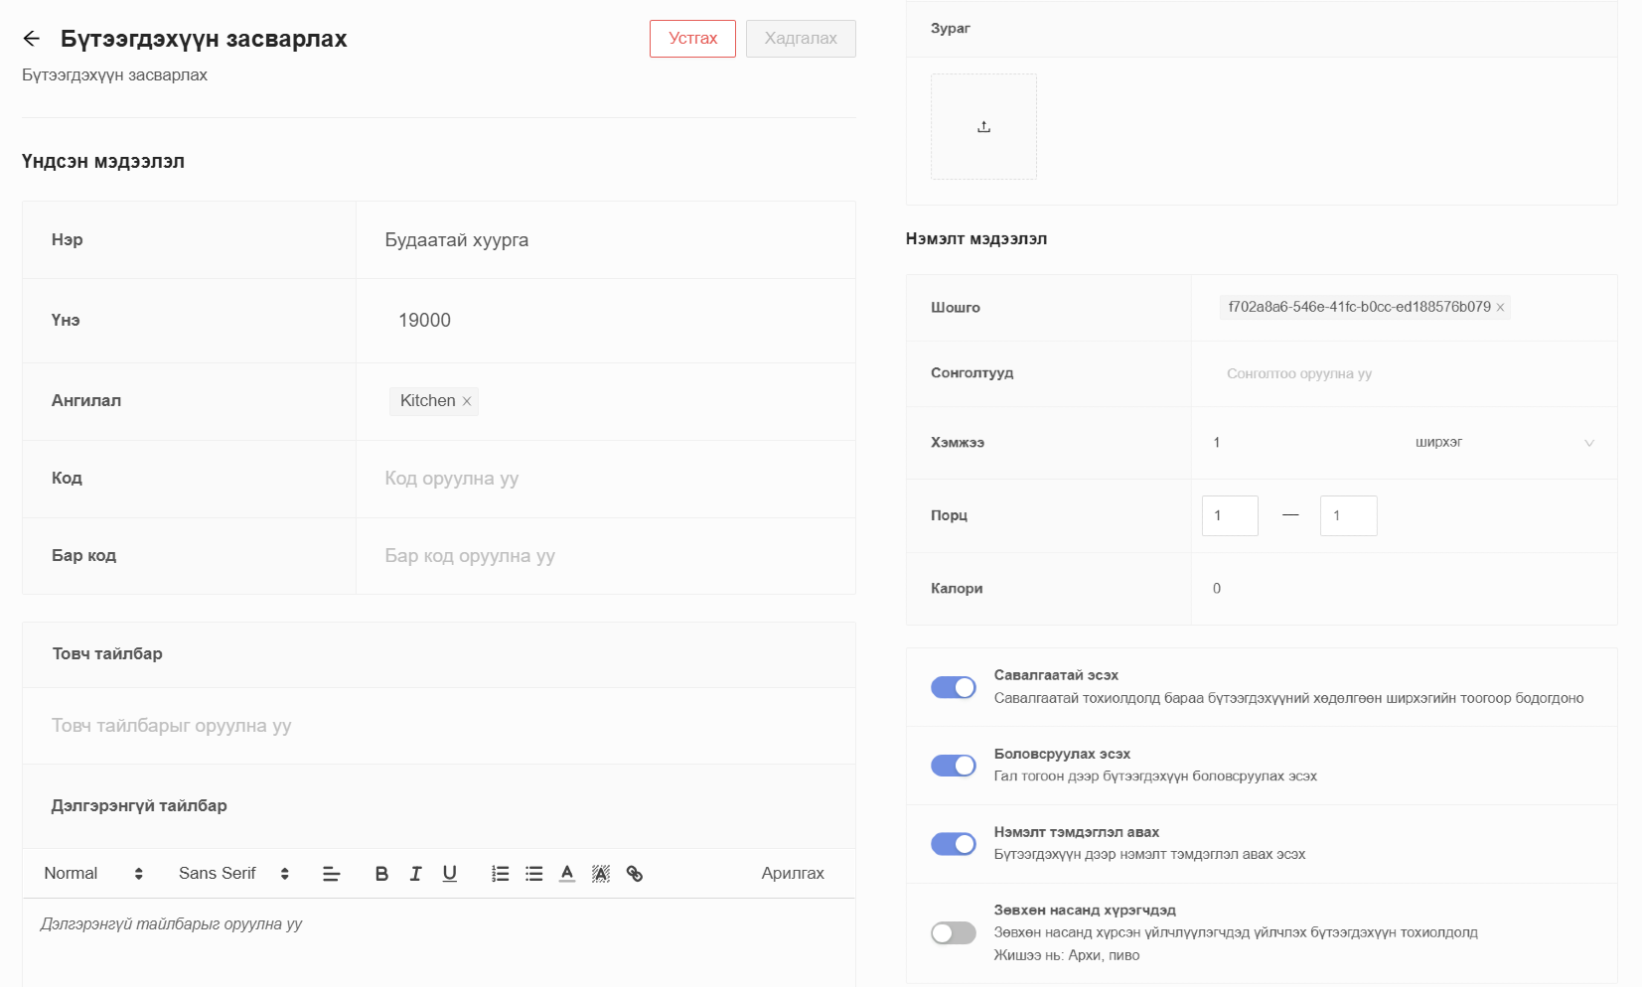
Task: Open the Normal heading size dropdown
Action: pyautogui.click(x=93, y=874)
